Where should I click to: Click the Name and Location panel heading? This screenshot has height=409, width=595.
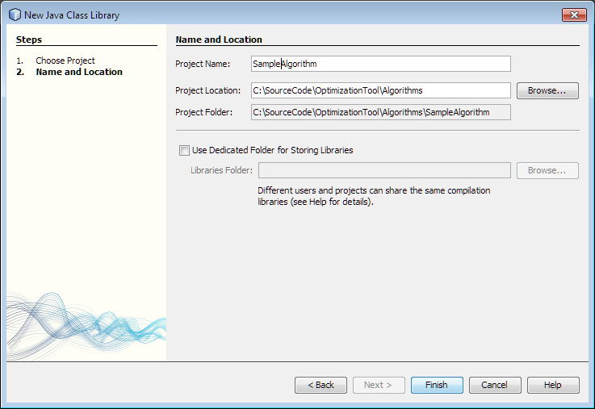219,40
